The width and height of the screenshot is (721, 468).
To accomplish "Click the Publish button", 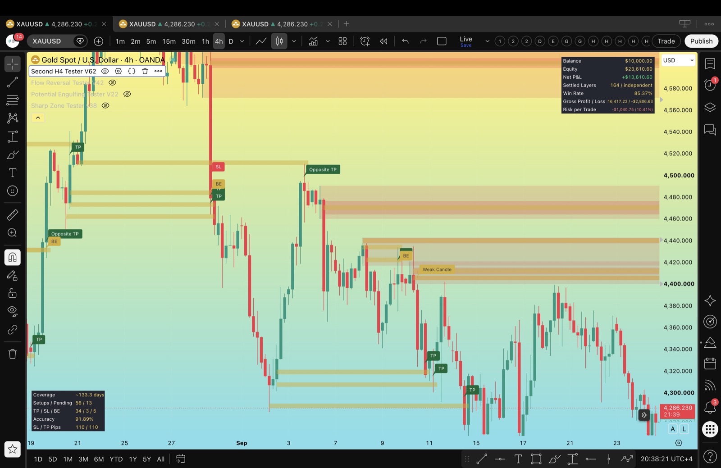I will point(701,41).
